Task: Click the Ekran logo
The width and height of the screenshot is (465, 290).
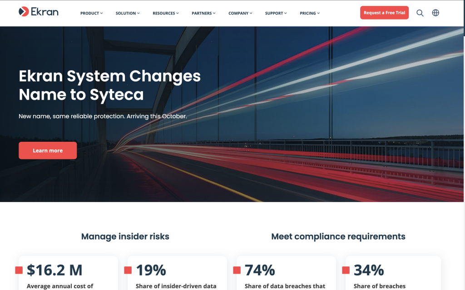Action: [39, 12]
